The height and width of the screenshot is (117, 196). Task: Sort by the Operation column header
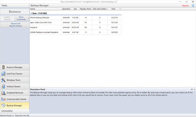(66, 9)
